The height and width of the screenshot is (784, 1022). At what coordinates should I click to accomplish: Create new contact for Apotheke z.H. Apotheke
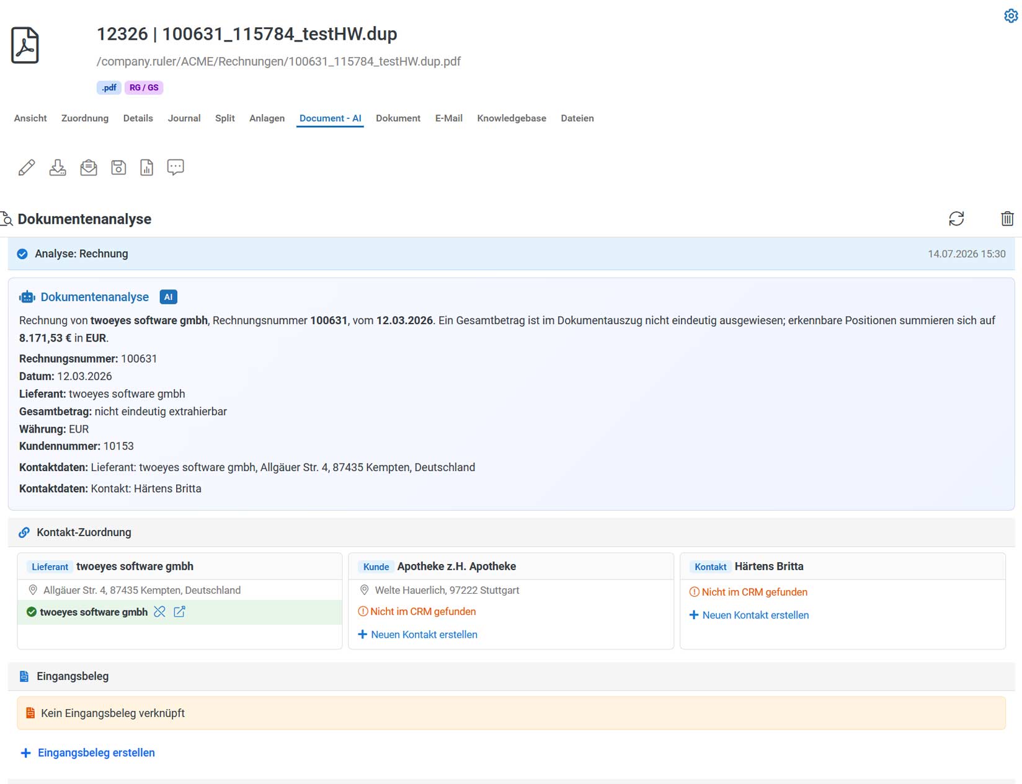pos(418,635)
